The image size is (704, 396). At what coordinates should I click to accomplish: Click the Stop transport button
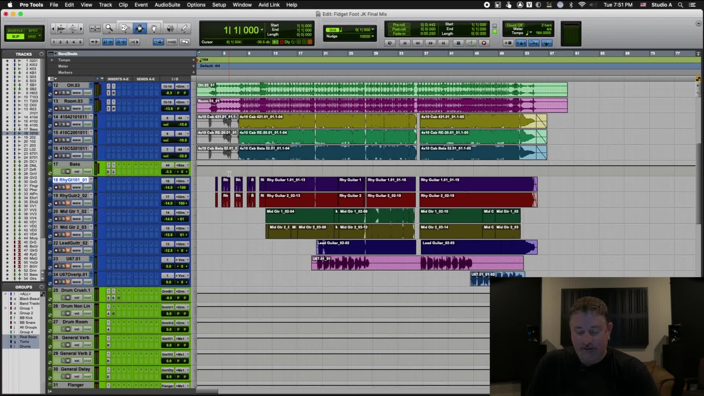click(x=458, y=43)
